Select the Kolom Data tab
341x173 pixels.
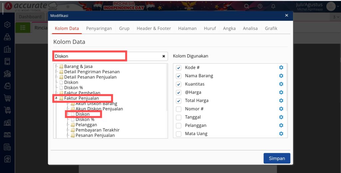coord(67,29)
